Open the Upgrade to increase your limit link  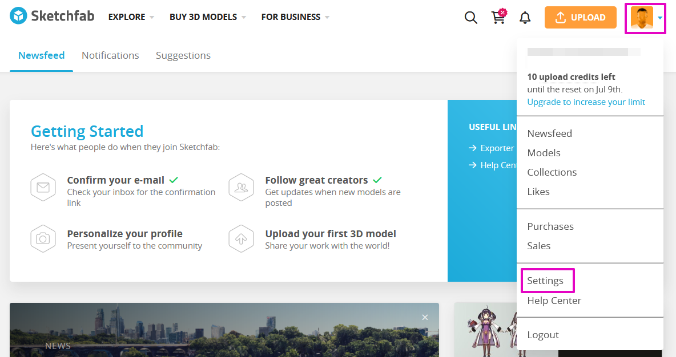pyautogui.click(x=586, y=102)
